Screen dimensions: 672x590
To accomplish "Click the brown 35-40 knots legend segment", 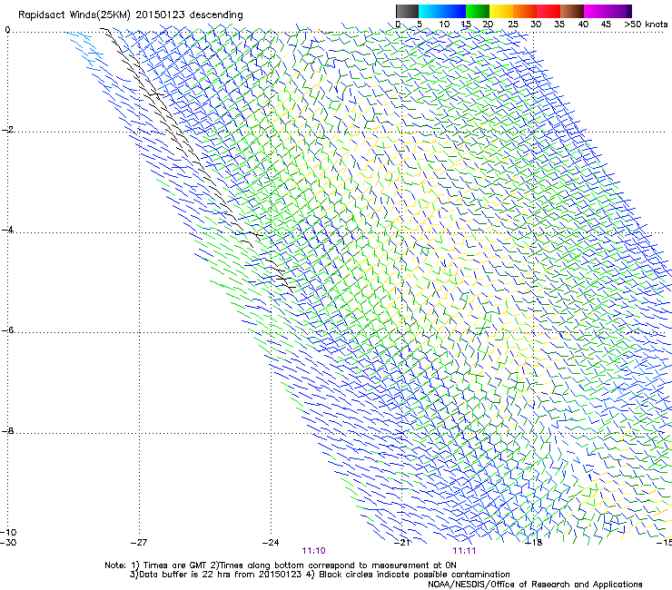I will click(x=572, y=11).
